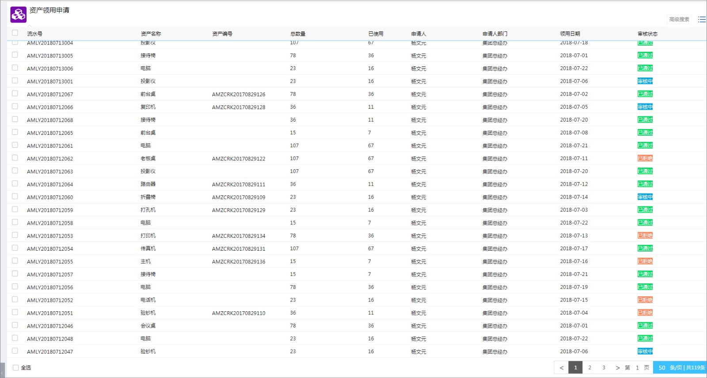
Task: Select serial number AMLY20180712065
Action: click(50, 133)
